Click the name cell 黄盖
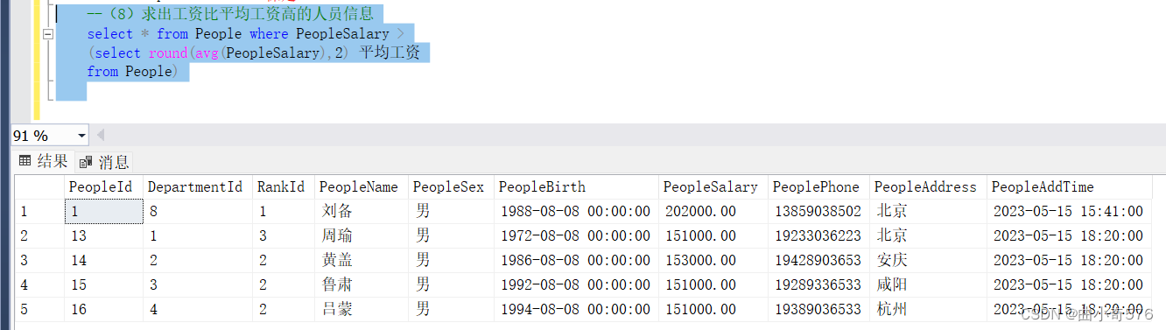Viewport: 1166px width, 330px height. coord(362,260)
